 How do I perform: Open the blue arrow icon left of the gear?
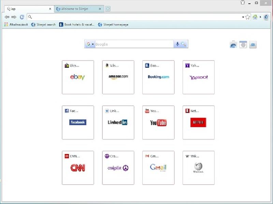click(x=233, y=45)
